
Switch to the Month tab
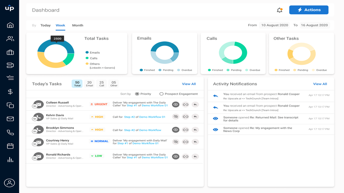(78, 25)
